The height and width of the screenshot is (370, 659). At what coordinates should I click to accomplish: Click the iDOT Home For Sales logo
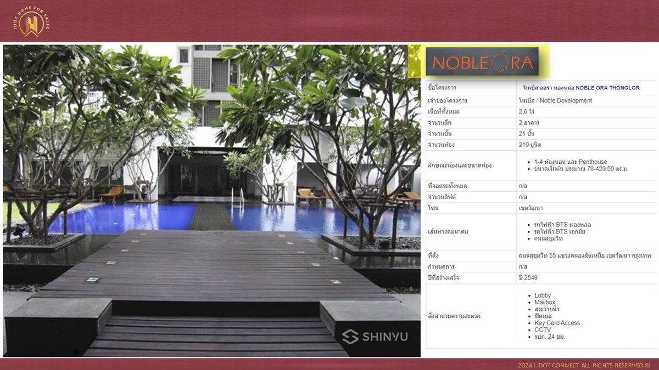[32, 21]
